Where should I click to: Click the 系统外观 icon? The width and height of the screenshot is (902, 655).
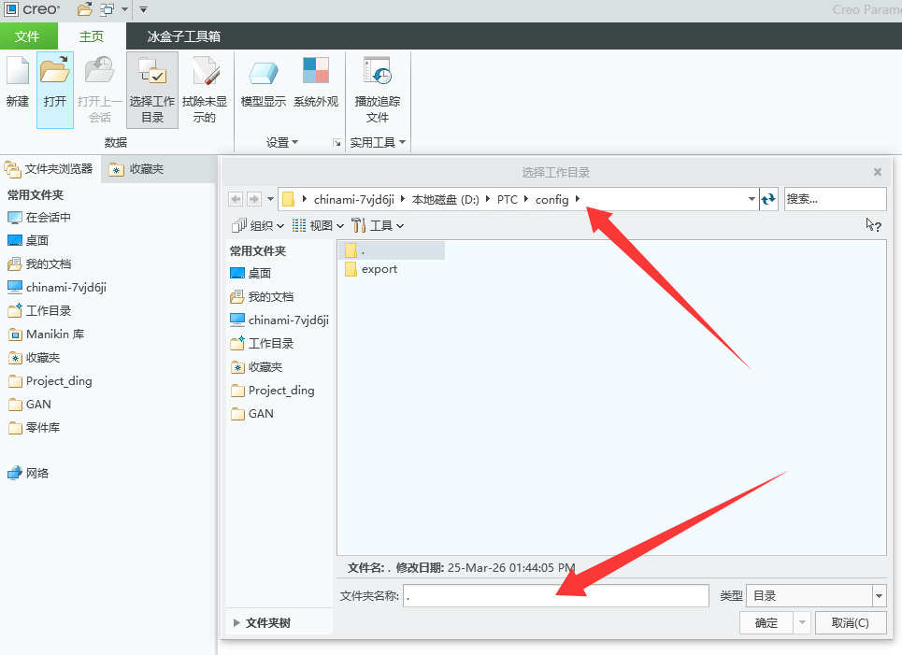[x=316, y=73]
